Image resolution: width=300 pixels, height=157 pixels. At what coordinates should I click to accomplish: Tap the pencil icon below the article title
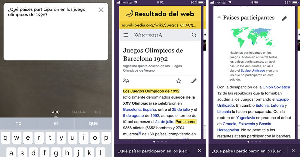194,81
